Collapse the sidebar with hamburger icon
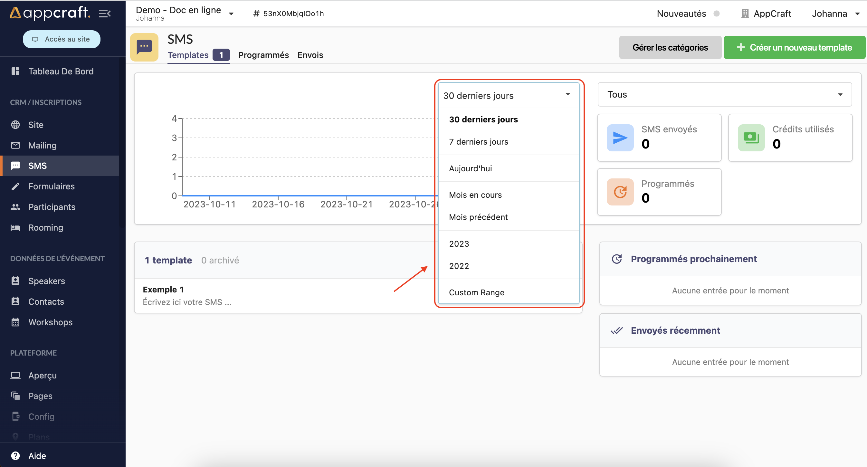 point(105,14)
